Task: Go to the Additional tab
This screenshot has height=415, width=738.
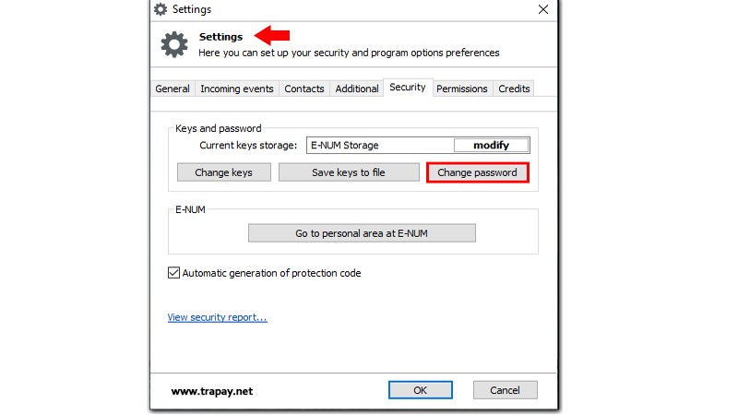Action: (x=357, y=89)
